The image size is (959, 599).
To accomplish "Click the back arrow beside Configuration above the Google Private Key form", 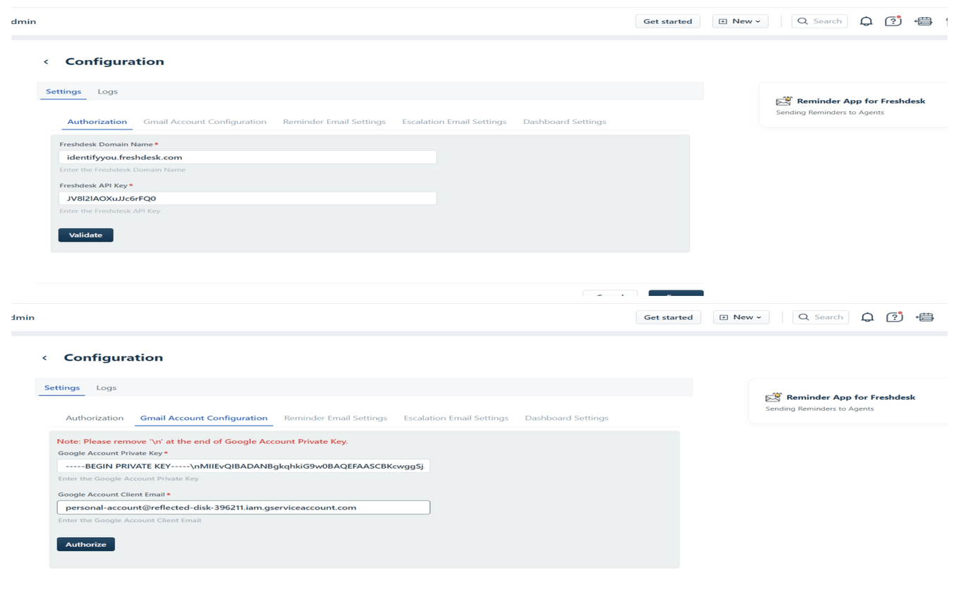I will pos(45,358).
